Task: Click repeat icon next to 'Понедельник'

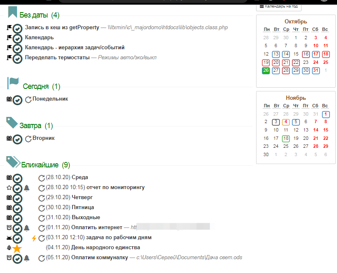Action: click(28, 100)
